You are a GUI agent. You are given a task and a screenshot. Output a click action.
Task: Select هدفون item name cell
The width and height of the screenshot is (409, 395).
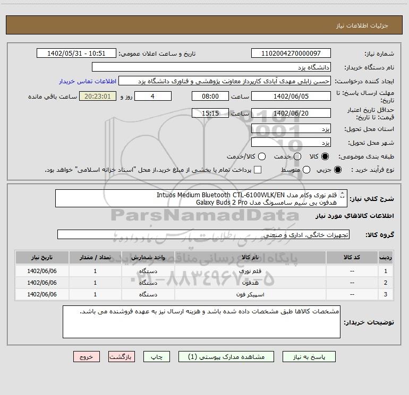coord(250,283)
